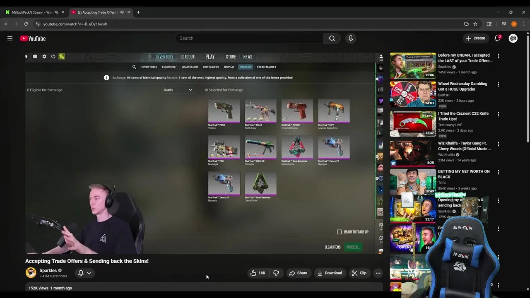Choose the EVERYTHING inventory sub-tab

click(149, 67)
